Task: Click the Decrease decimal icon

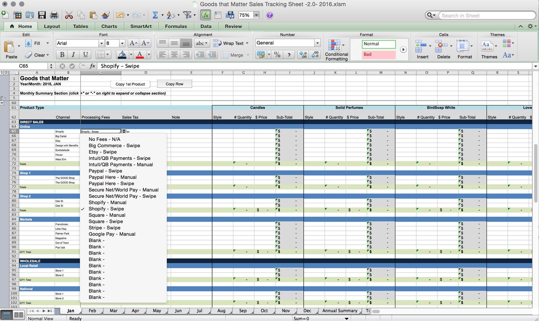Action: [315, 55]
